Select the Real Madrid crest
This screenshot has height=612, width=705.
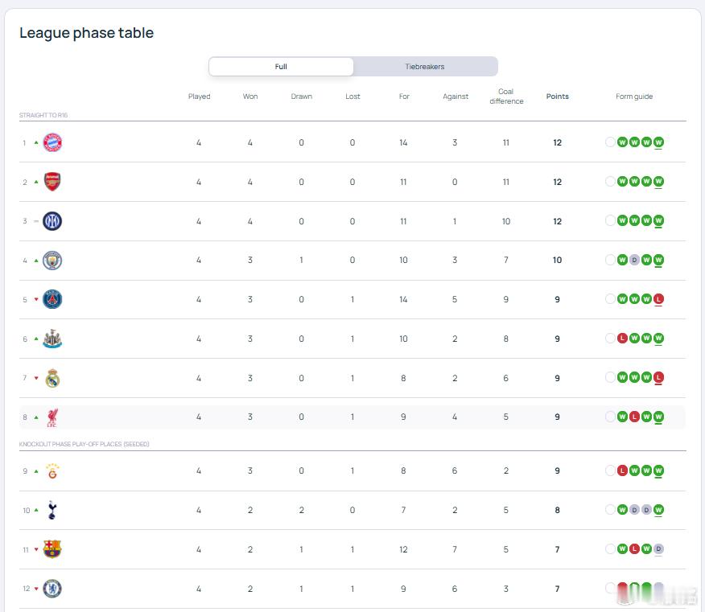[x=52, y=378]
